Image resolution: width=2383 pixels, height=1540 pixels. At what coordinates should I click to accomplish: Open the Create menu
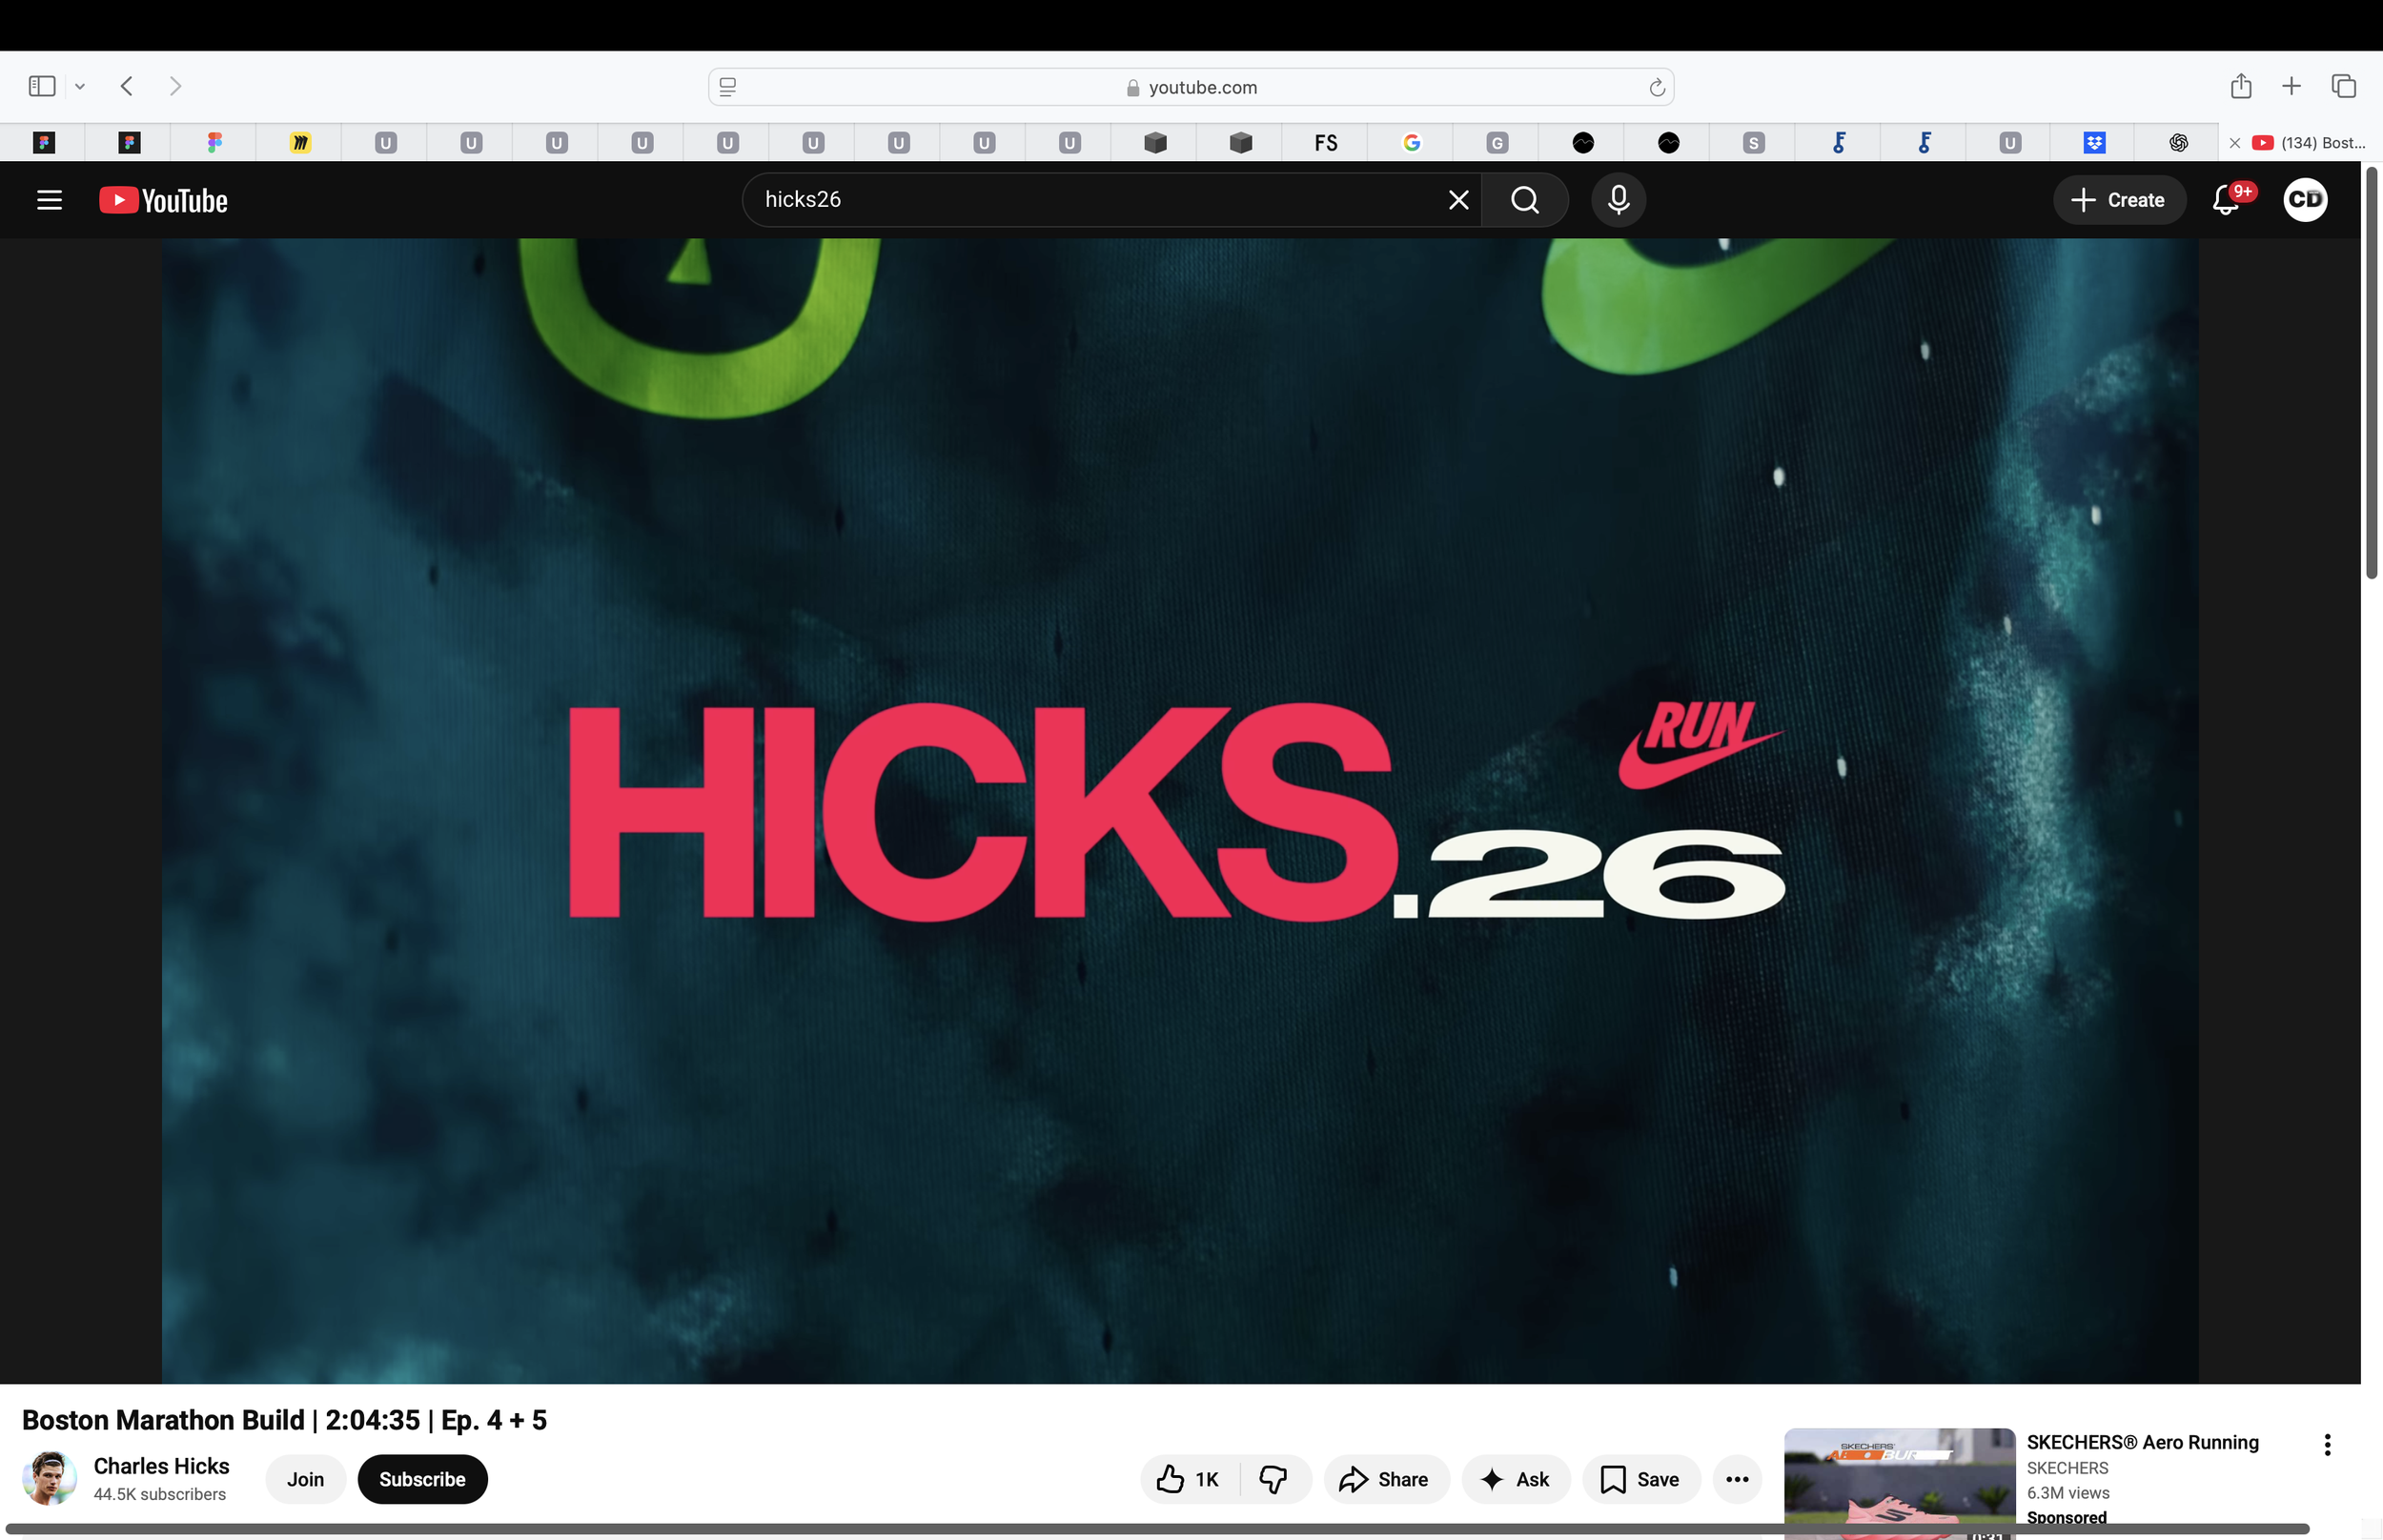click(x=2119, y=200)
